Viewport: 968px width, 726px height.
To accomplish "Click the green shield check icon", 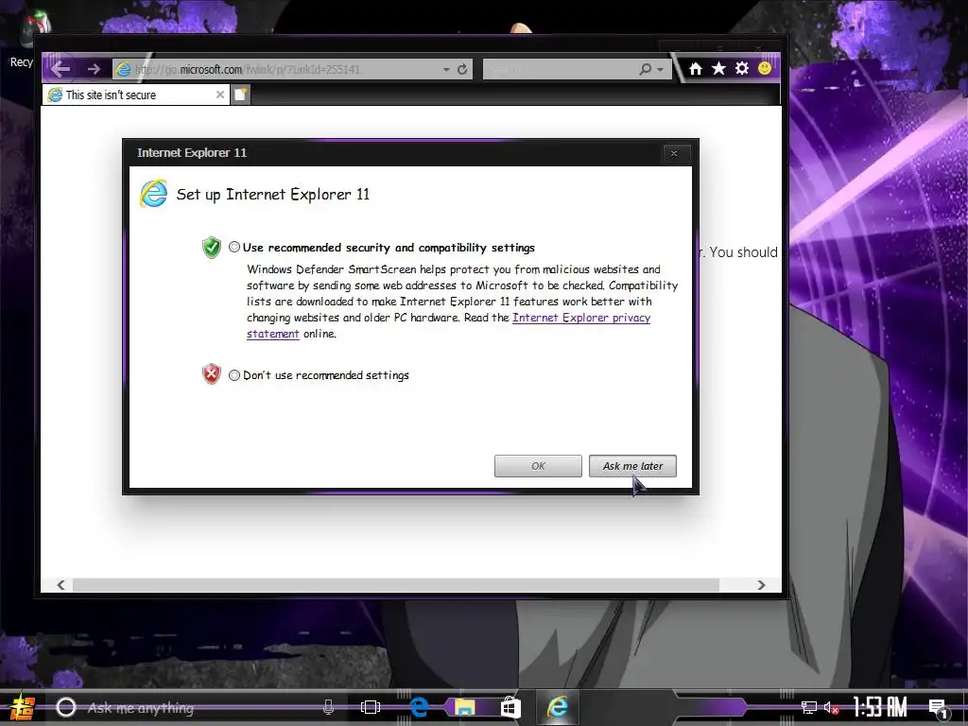I will point(211,247).
